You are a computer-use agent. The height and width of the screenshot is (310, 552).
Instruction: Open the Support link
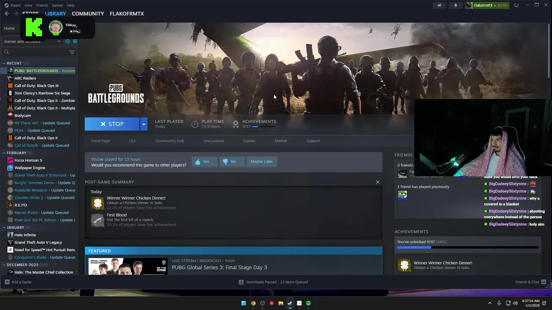click(313, 141)
